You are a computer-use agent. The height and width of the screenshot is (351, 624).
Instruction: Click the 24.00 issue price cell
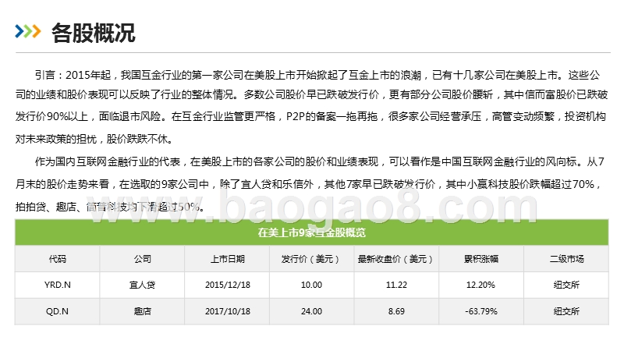tap(311, 311)
